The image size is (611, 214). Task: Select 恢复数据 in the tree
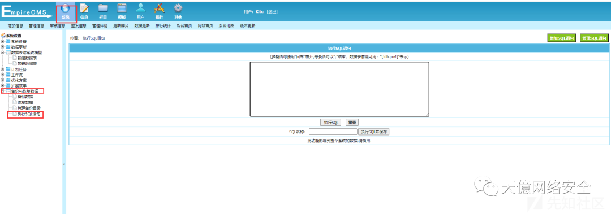25,102
